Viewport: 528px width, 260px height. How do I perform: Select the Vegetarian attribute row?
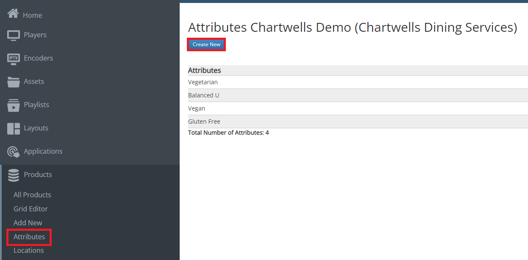(203, 82)
